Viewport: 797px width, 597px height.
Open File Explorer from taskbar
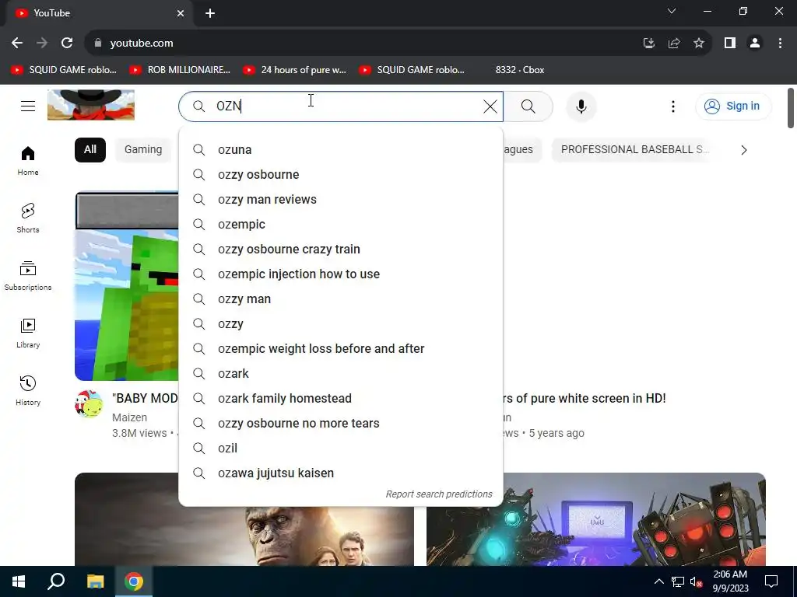tap(95, 581)
